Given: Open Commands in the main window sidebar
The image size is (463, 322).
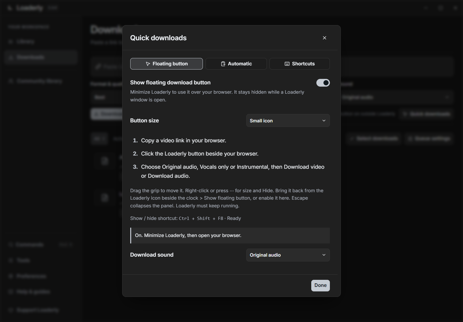Looking at the screenshot, I should [41, 245].
